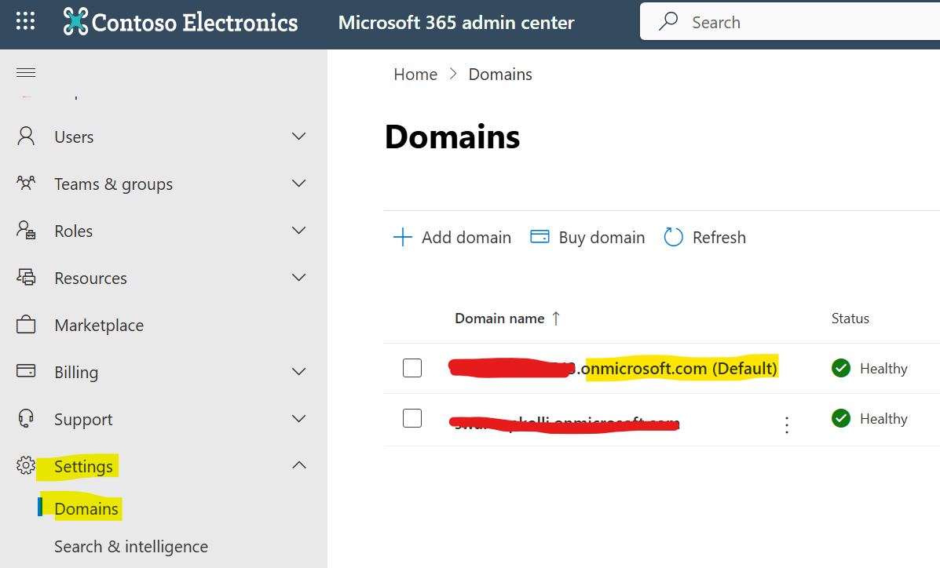Click the Buy domain button
This screenshot has height=568, width=940.
click(587, 237)
